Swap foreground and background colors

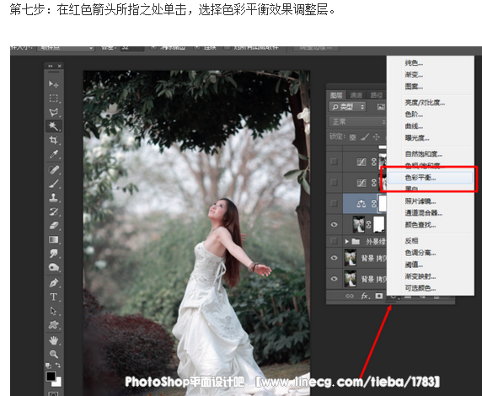click(58, 366)
